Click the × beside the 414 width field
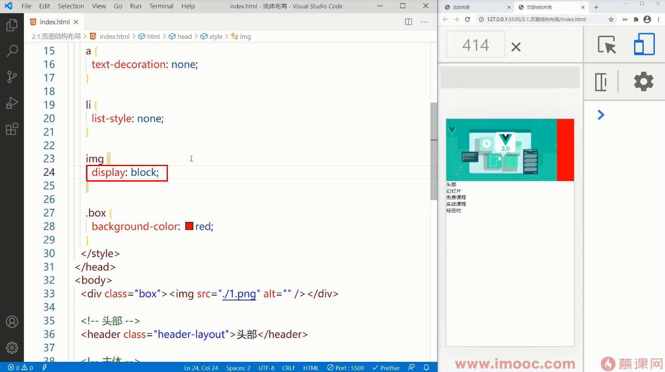The height and width of the screenshot is (372, 665). point(516,47)
